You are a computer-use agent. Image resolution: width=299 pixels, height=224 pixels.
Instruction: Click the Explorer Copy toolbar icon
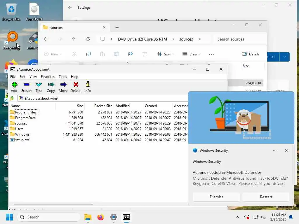(x=88, y=54)
